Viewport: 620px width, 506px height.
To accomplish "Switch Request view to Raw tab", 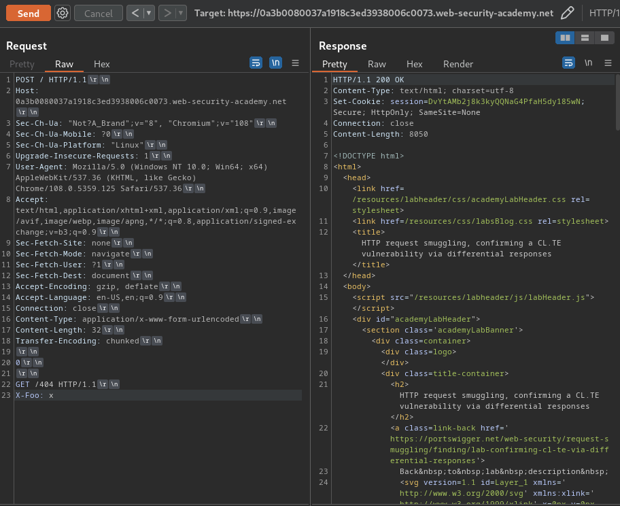I will [x=64, y=64].
